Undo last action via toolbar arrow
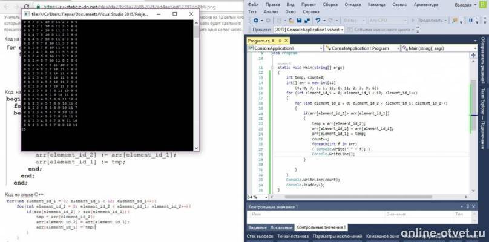Viewport: 489px width, 242px height. [318, 21]
